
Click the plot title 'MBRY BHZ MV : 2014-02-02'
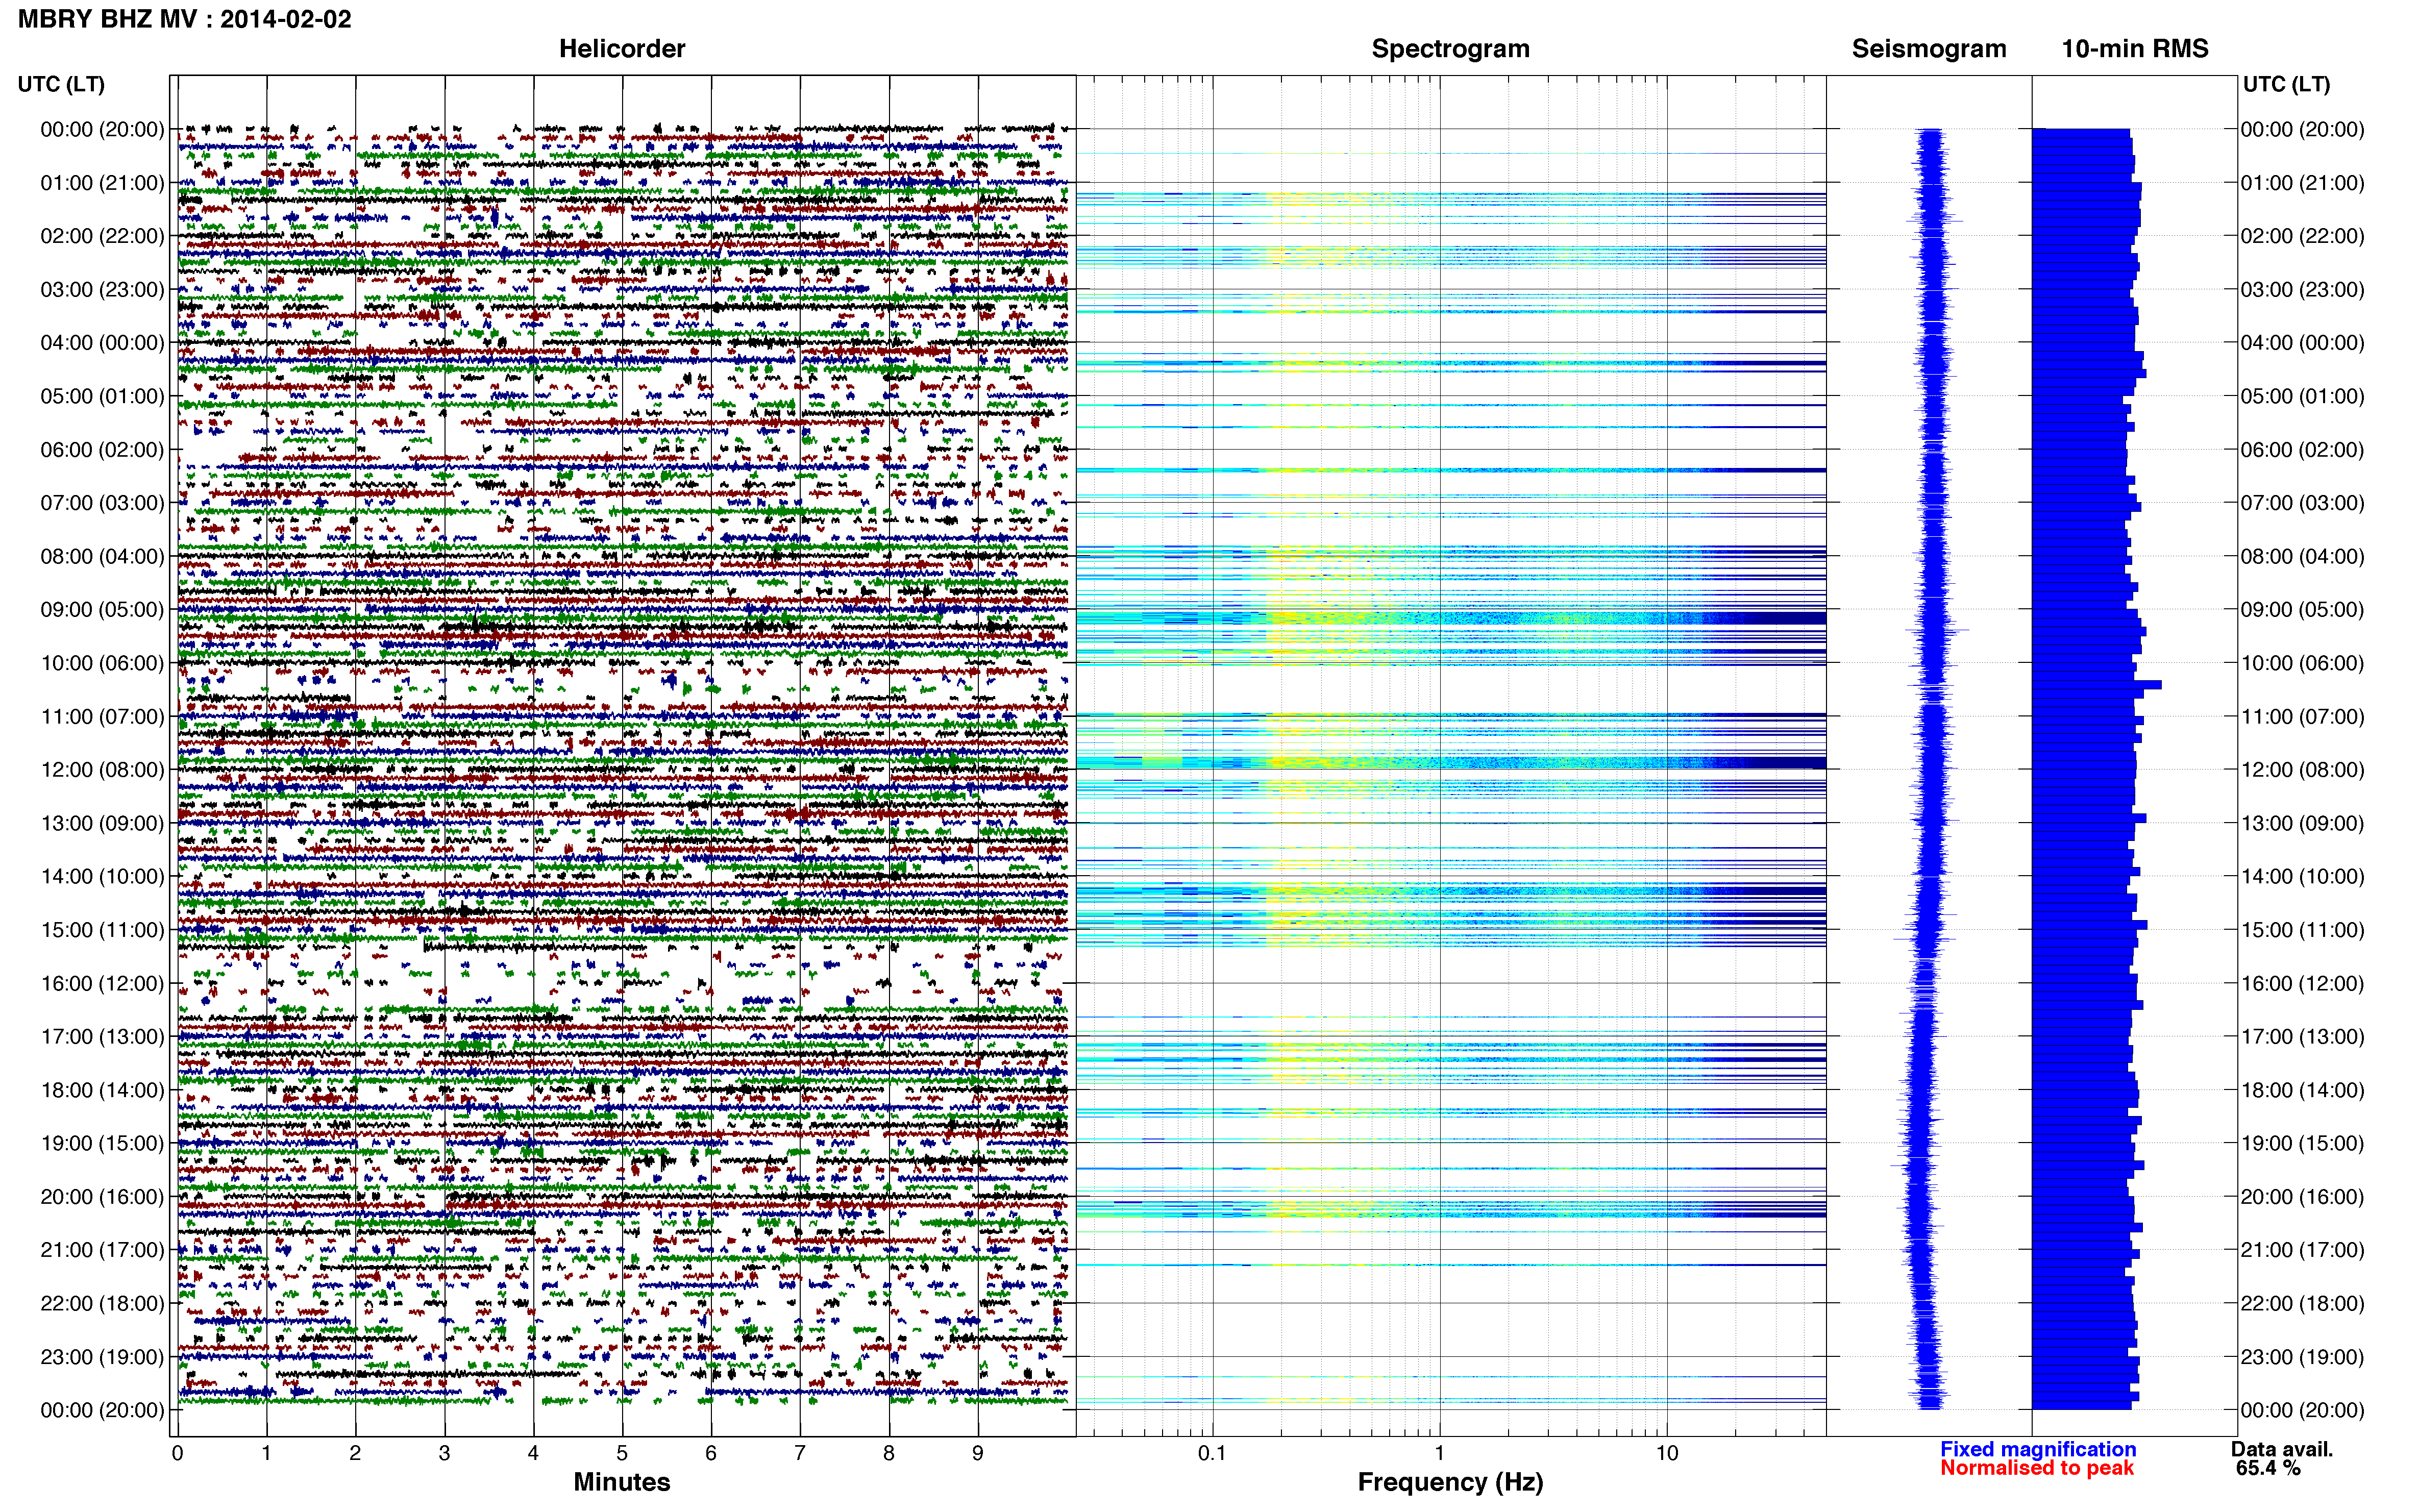point(184,19)
